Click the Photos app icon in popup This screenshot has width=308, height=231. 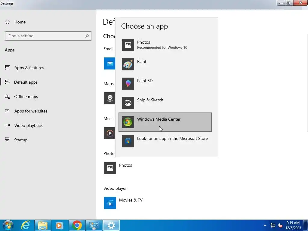click(128, 45)
